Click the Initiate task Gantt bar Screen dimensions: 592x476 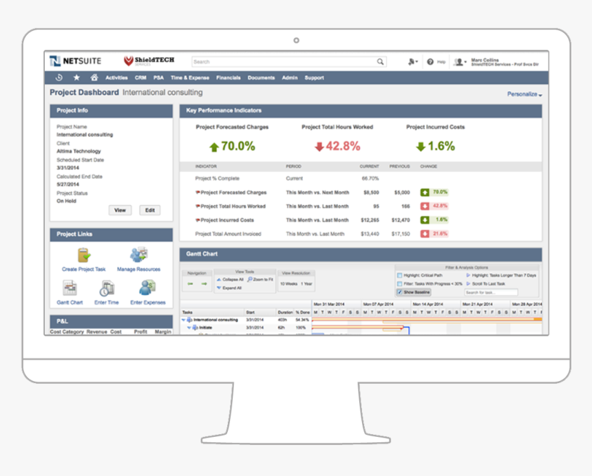(x=357, y=327)
